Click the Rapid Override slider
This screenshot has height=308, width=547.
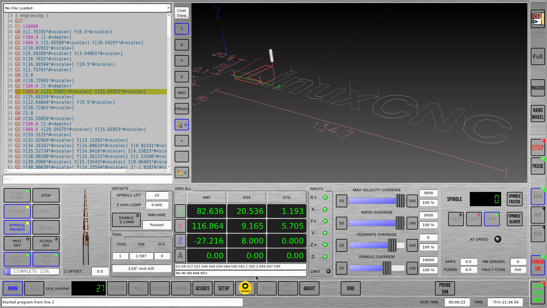(377, 223)
